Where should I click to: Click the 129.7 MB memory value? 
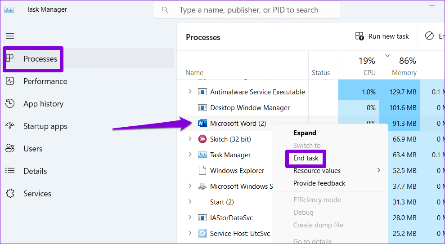click(403, 92)
